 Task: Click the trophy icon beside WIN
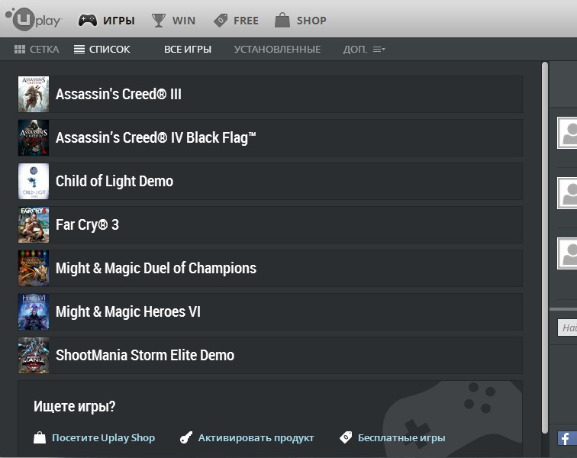(x=159, y=21)
